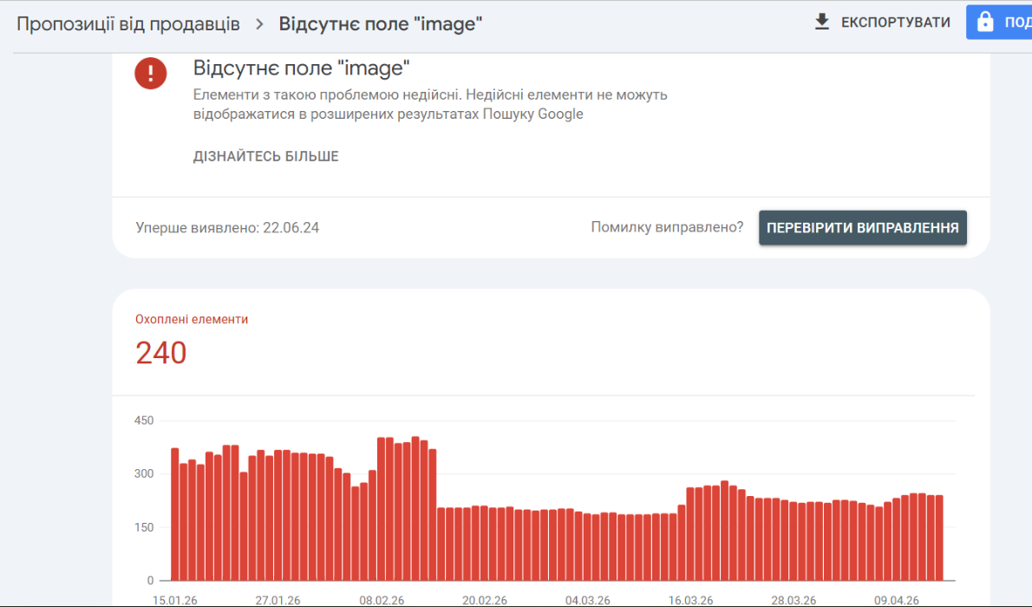Click the chart date label 09.04.26
The height and width of the screenshot is (607, 1032).
point(897,600)
